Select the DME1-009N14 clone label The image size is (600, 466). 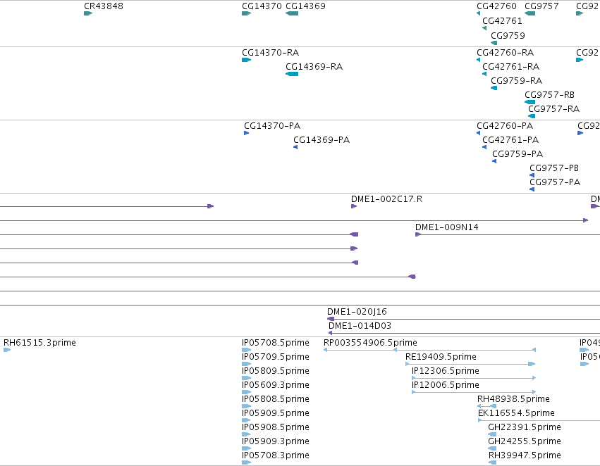(x=446, y=227)
